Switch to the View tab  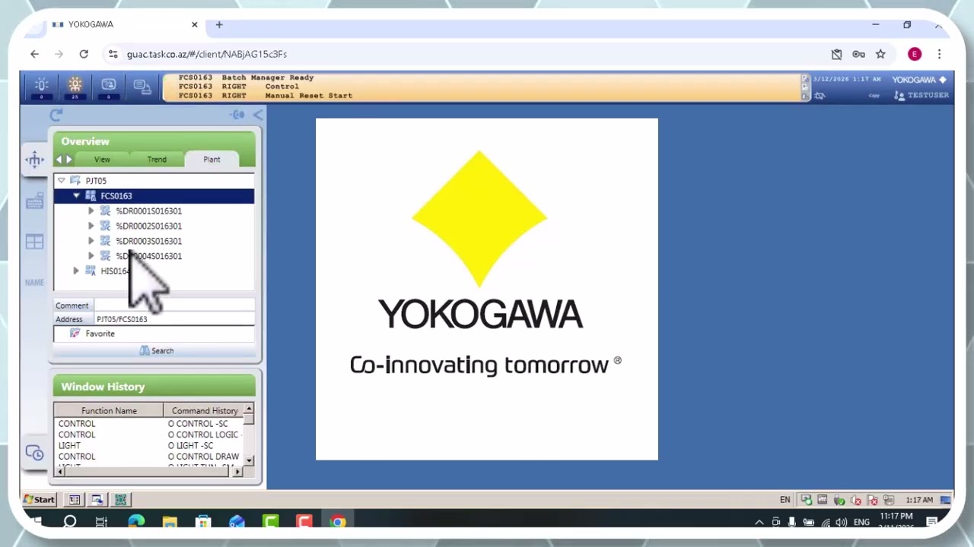coord(102,160)
